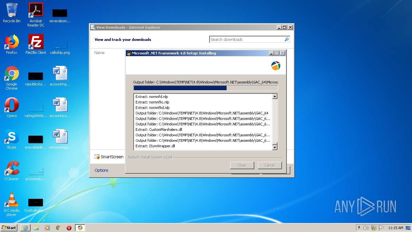Click search magnifier in downloads window
Image resolution: width=412 pixels, height=232 pixels.
click(286, 39)
